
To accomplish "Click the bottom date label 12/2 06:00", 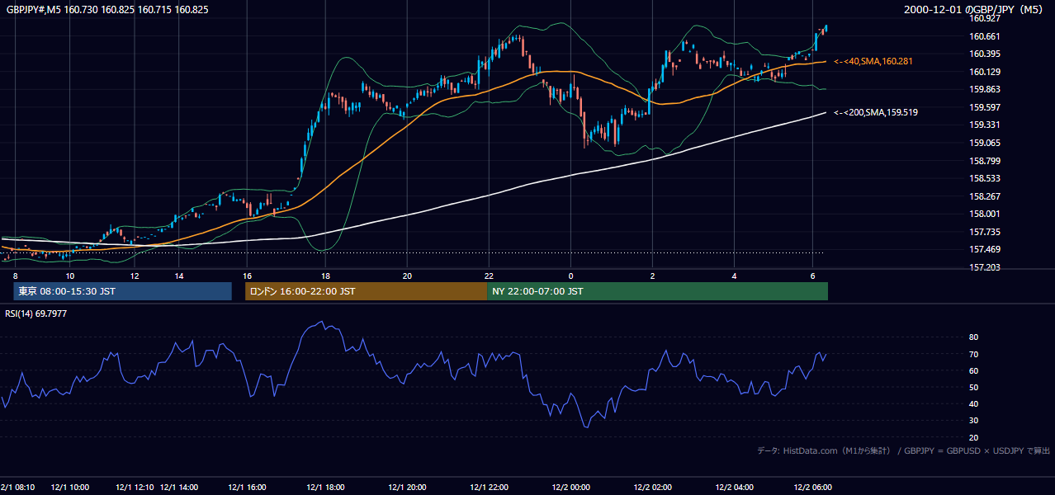I will (x=813, y=488).
